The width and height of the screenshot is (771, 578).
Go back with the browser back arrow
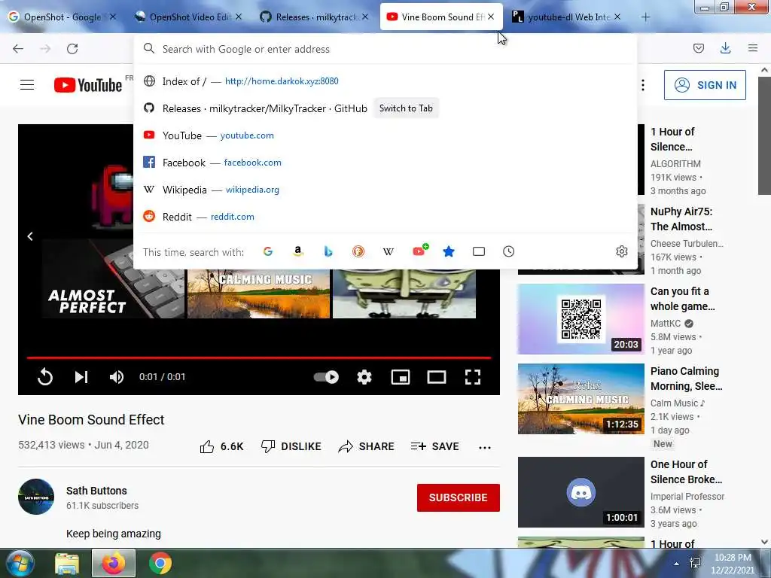click(18, 49)
